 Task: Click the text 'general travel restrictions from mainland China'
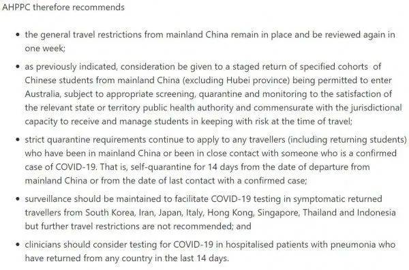134,35
